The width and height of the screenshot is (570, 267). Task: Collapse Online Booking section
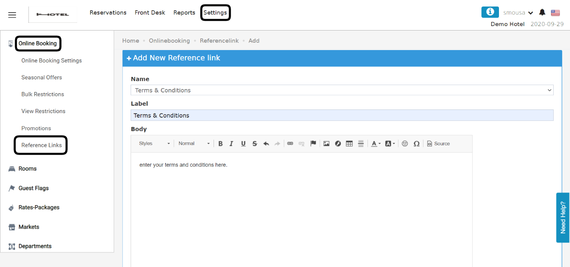[x=38, y=44]
